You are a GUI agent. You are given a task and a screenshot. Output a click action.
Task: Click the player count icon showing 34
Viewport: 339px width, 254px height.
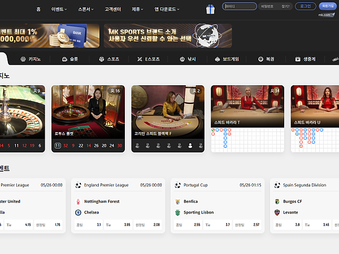click(x=272, y=91)
